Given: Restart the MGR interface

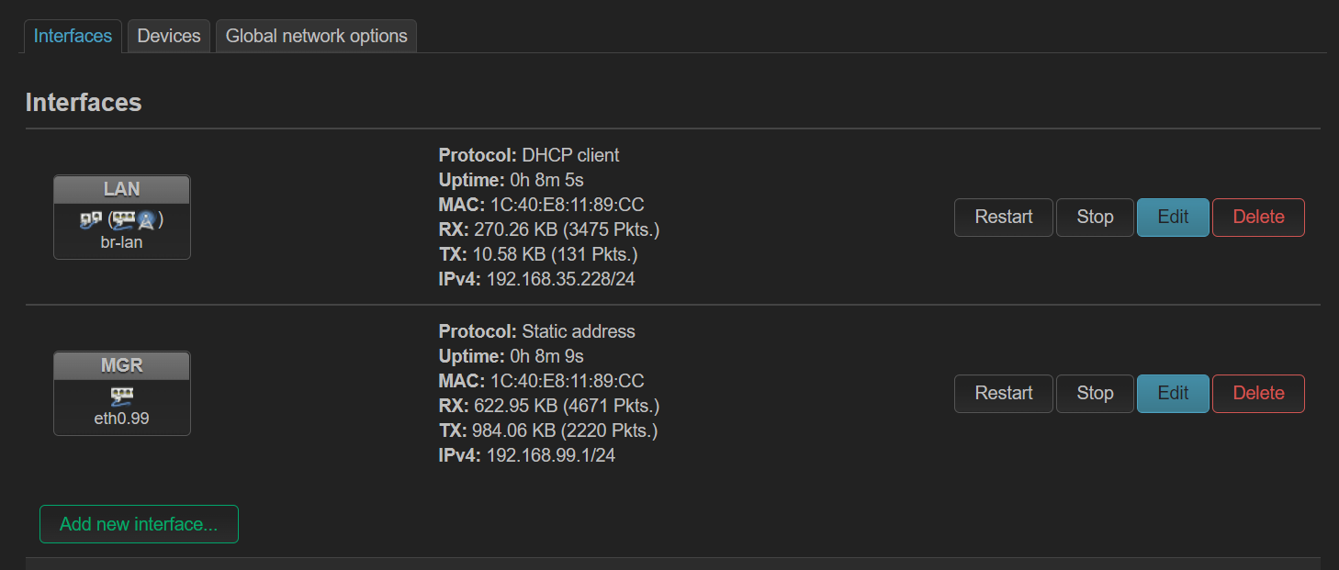Looking at the screenshot, I should click(1004, 394).
